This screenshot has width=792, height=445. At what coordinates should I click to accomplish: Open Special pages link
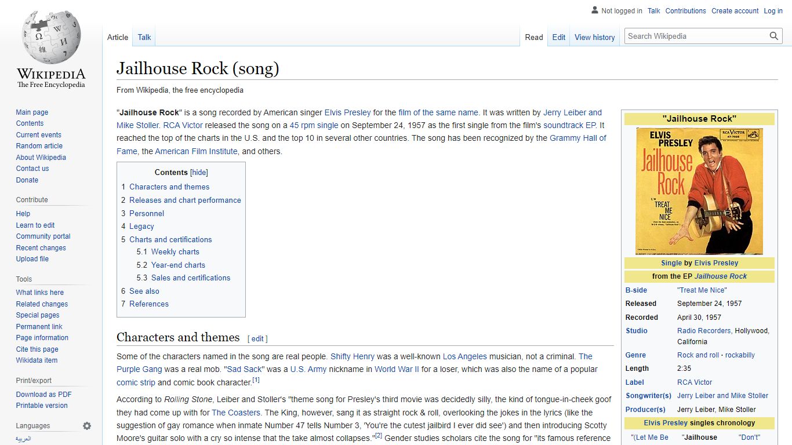coord(38,315)
